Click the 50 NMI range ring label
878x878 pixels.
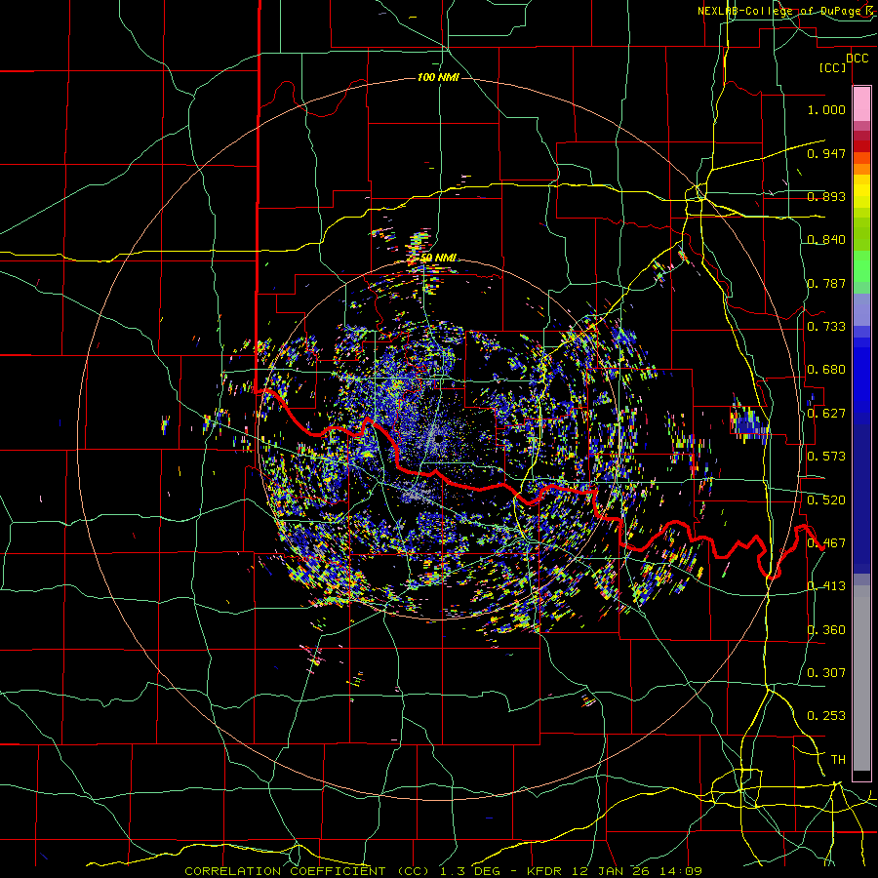pos(438,258)
